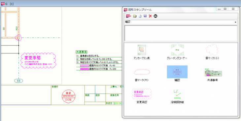Click the empty description text area
The width and height of the screenshot is (241, 121).
[x=181, y=33]
